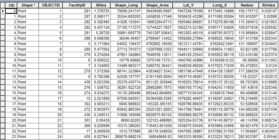279x140 pixels.
Task: Click Rmiles cell 0.030147
Action: [x=269, y=11]
